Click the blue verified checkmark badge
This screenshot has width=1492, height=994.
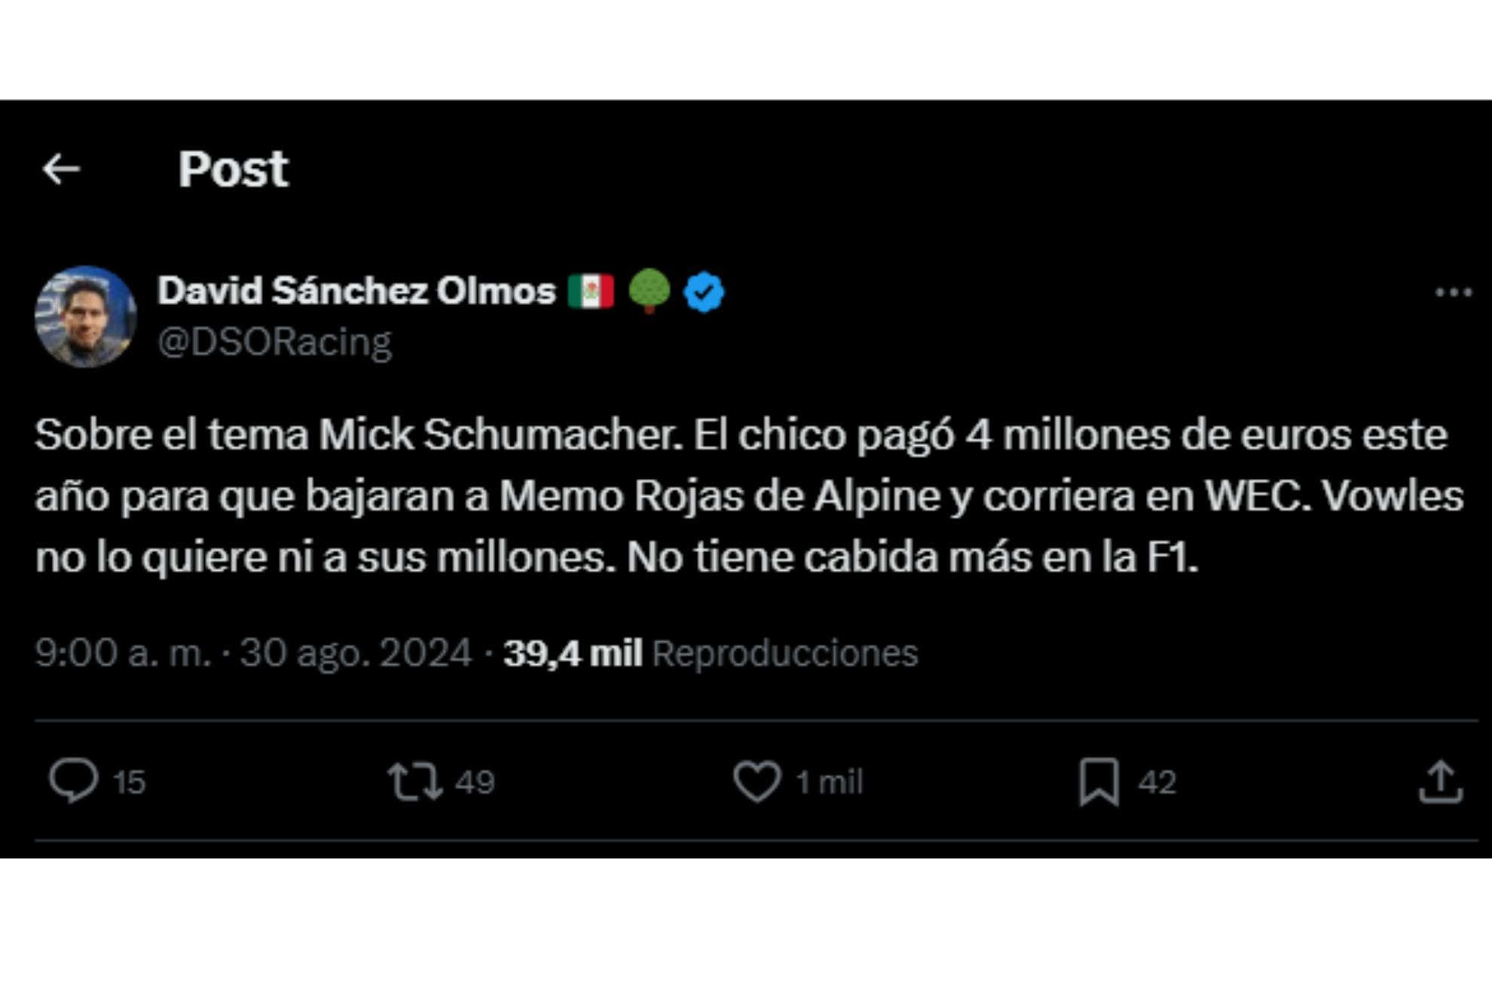point(704,292)
